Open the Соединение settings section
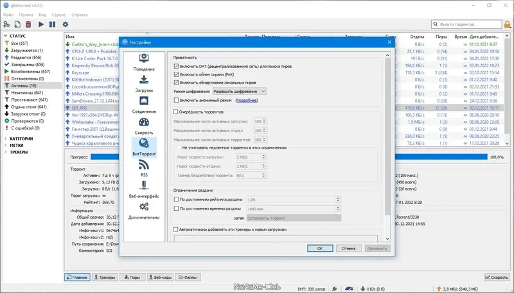The width and height of the screenshot is (514, 293). (144, 105)
